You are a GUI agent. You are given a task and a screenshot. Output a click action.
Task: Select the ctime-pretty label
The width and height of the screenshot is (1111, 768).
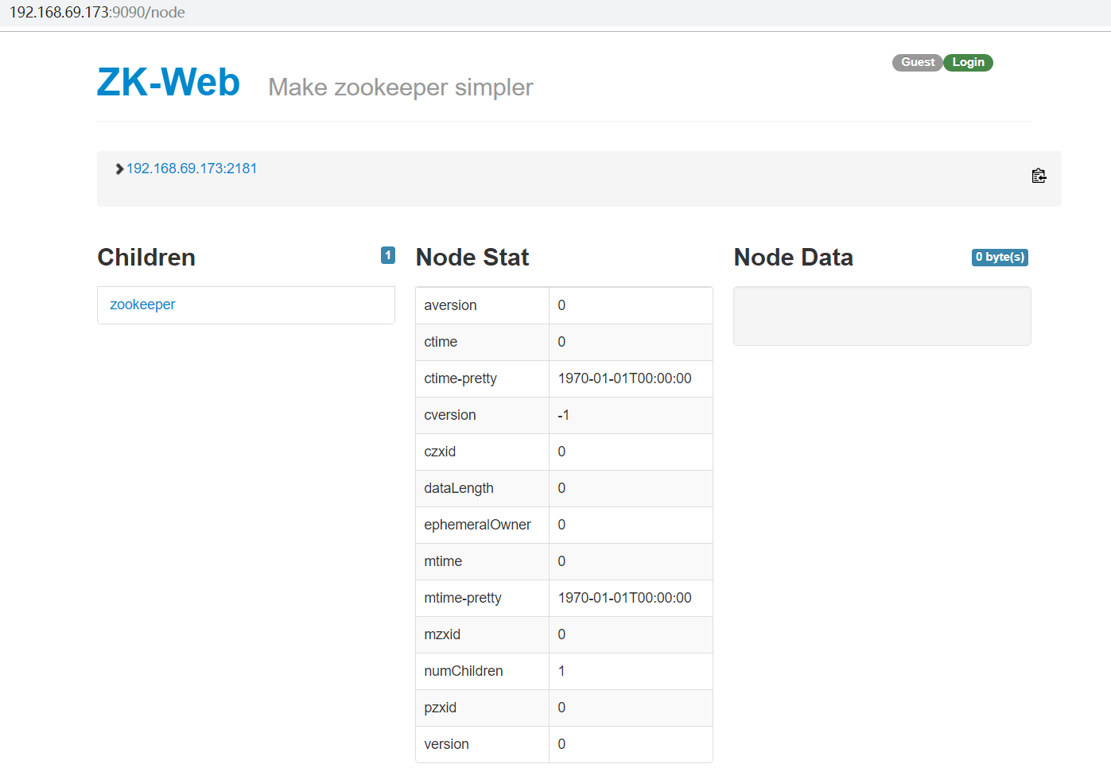click(x=460, y=378)
